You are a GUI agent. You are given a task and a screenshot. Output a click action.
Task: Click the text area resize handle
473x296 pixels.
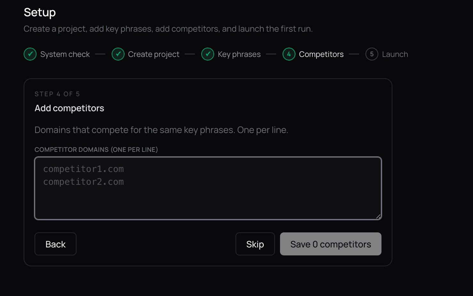coord(378,217)
